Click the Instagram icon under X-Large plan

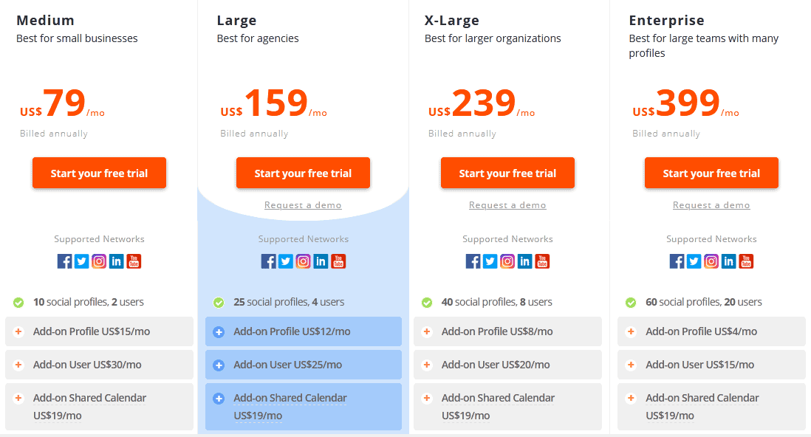[x=507, y=261]
